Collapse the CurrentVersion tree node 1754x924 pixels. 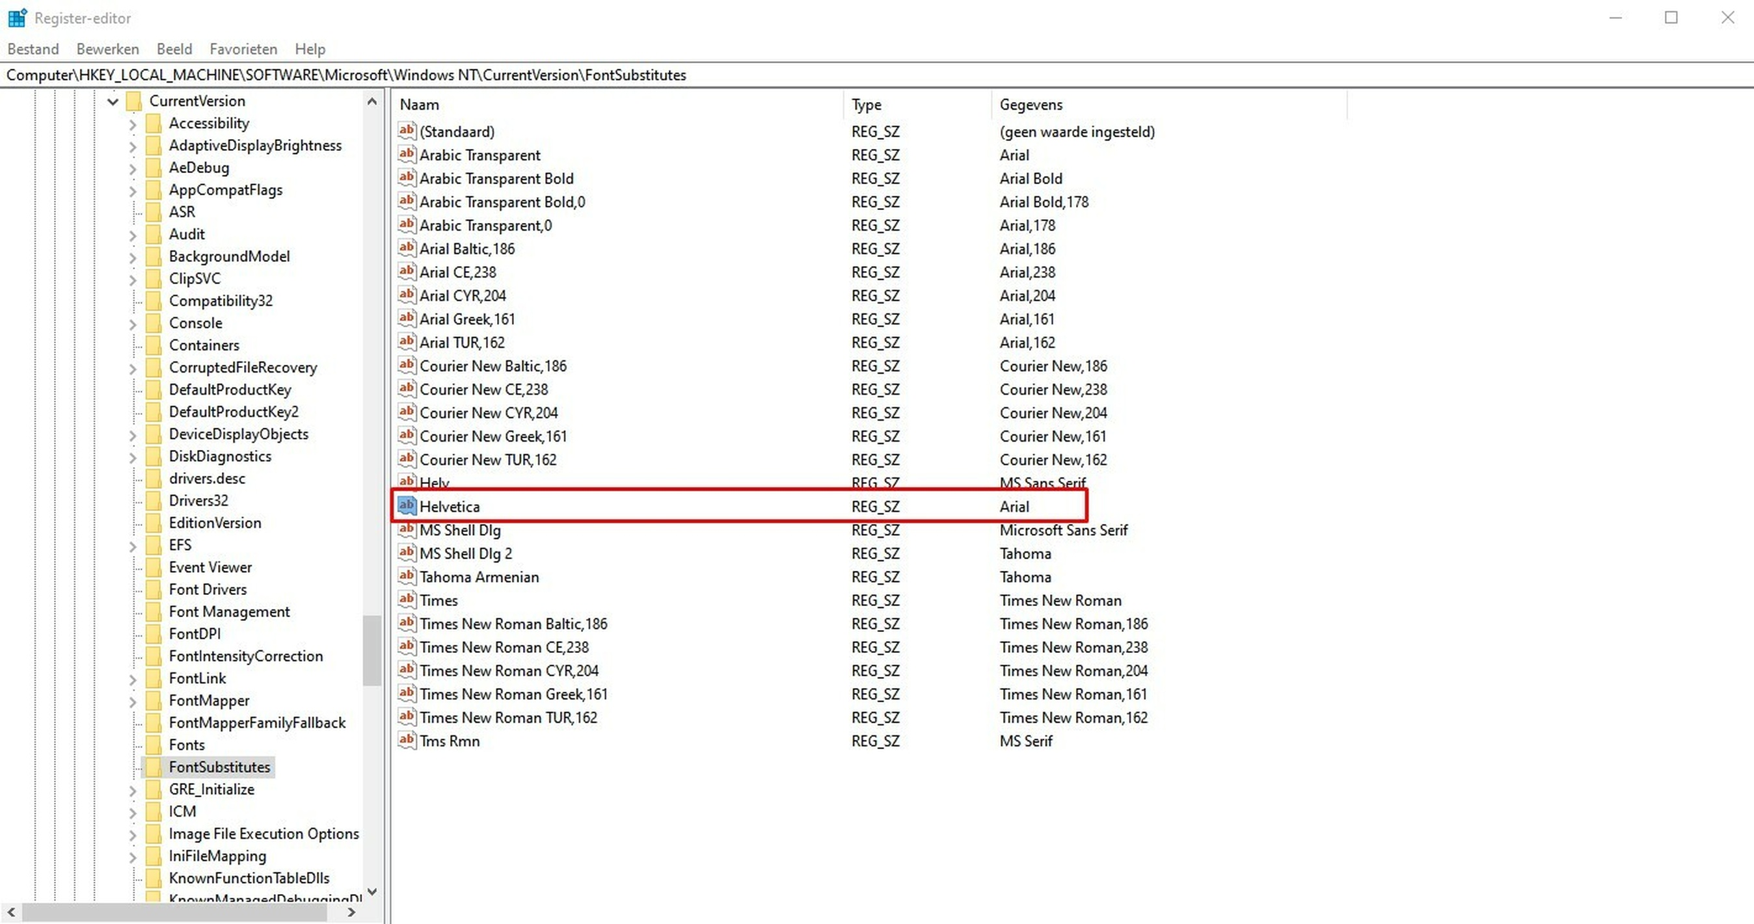tap(113, 101)
